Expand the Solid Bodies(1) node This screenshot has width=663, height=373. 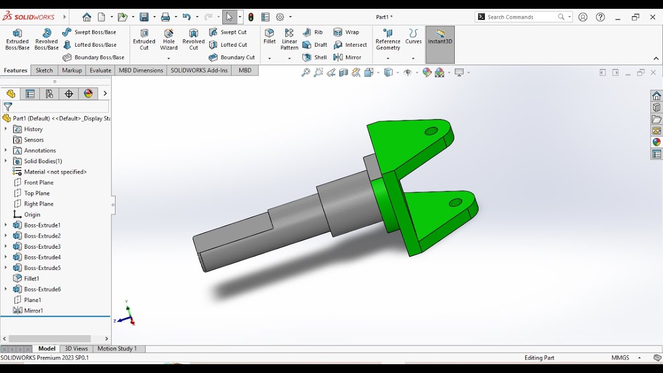point(6,161)
